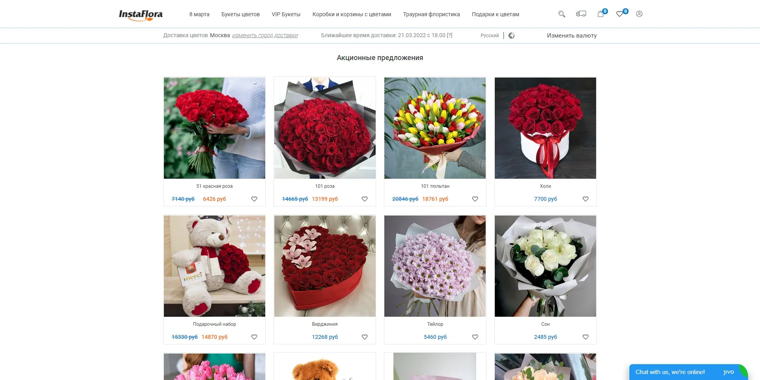Open the Русский language selector

point(490,36)
